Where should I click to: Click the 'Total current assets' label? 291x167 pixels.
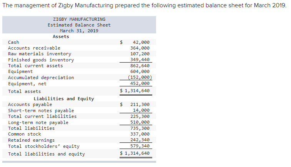point(35,66)
